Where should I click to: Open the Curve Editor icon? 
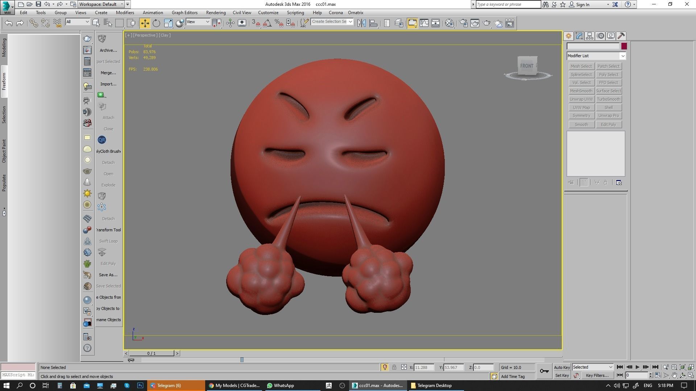[x=424, y=23]
